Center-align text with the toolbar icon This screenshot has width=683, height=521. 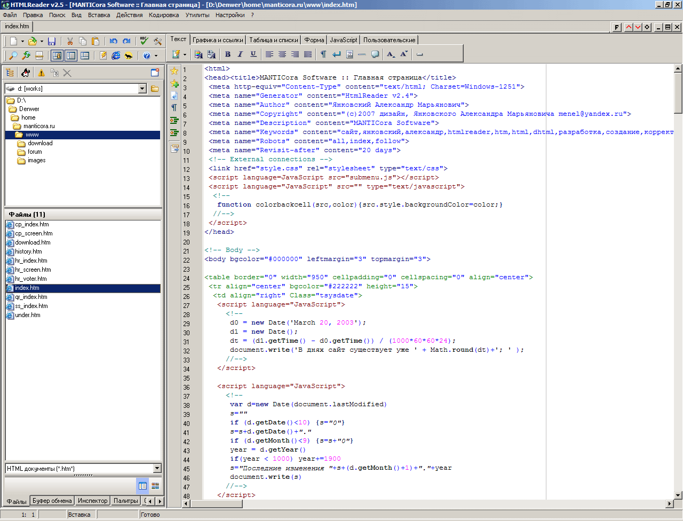click(282, 54)
